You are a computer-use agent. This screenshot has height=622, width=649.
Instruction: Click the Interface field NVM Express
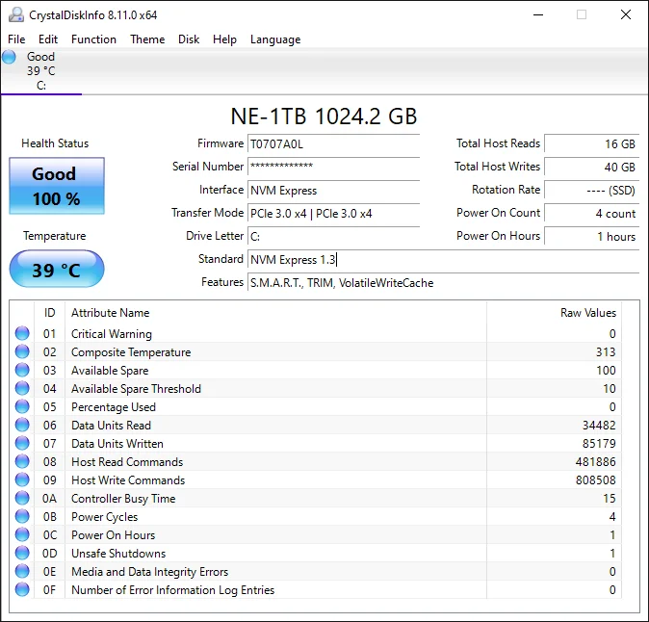pyautogui.click(x=333, y=190)
